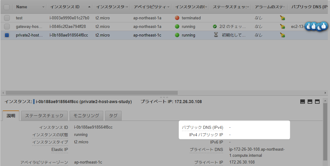Click the hourglass icon beside 初期化して
This screenshot has width=330, height=166.
pyautogui.click(x=216, y=35)
